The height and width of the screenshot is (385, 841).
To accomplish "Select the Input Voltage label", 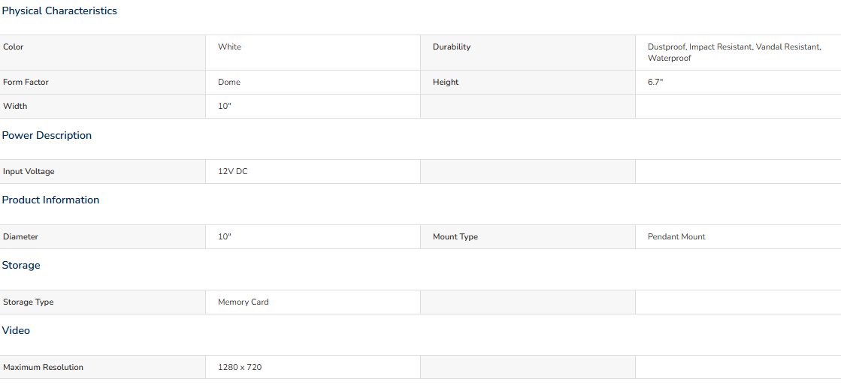I will coord(29,172).
